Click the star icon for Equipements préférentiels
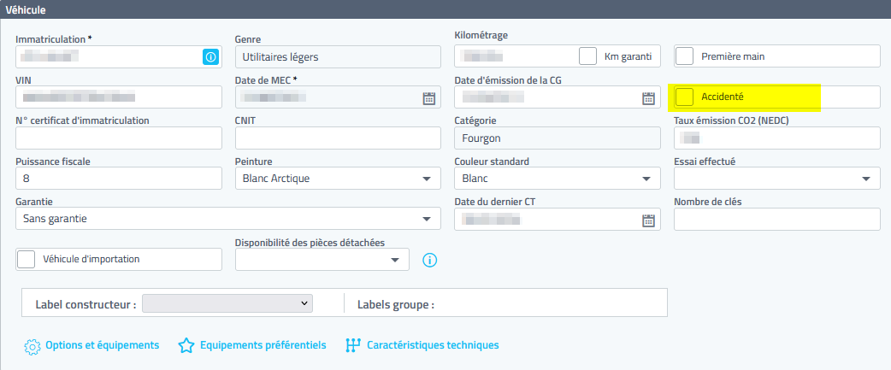This screenshot has width=891, height=370. click(186, 345)
